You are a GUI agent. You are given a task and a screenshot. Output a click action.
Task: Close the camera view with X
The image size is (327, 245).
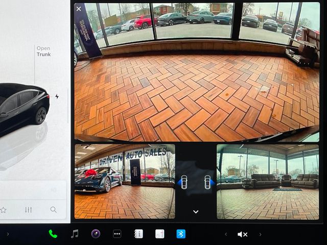[x=79, y=9]
